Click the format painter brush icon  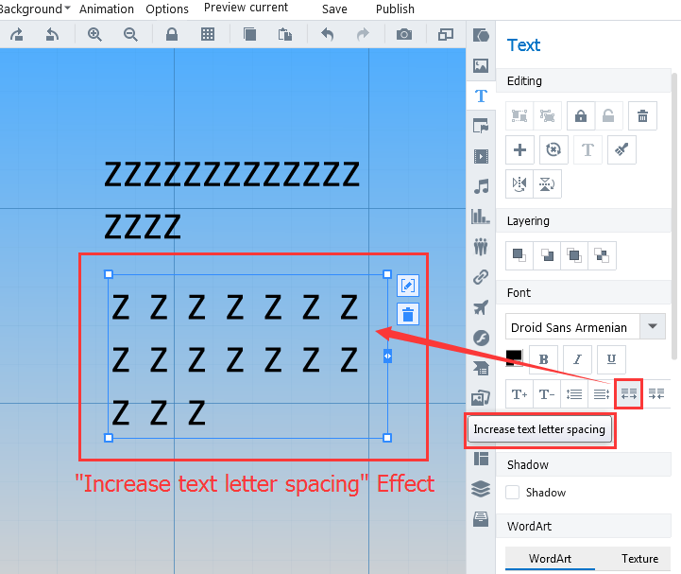pos(621,149)
